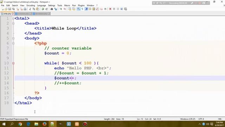Close the while.php tab with its X
Screen dimensions: 225x127
13,14
